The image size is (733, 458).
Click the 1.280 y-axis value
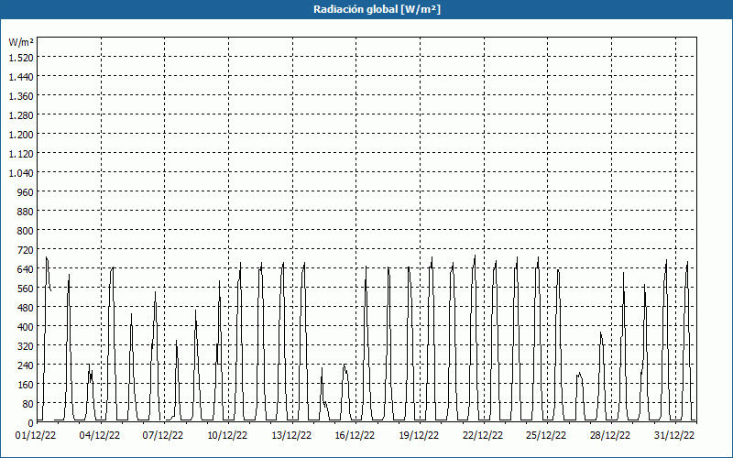tap(21, 115)
